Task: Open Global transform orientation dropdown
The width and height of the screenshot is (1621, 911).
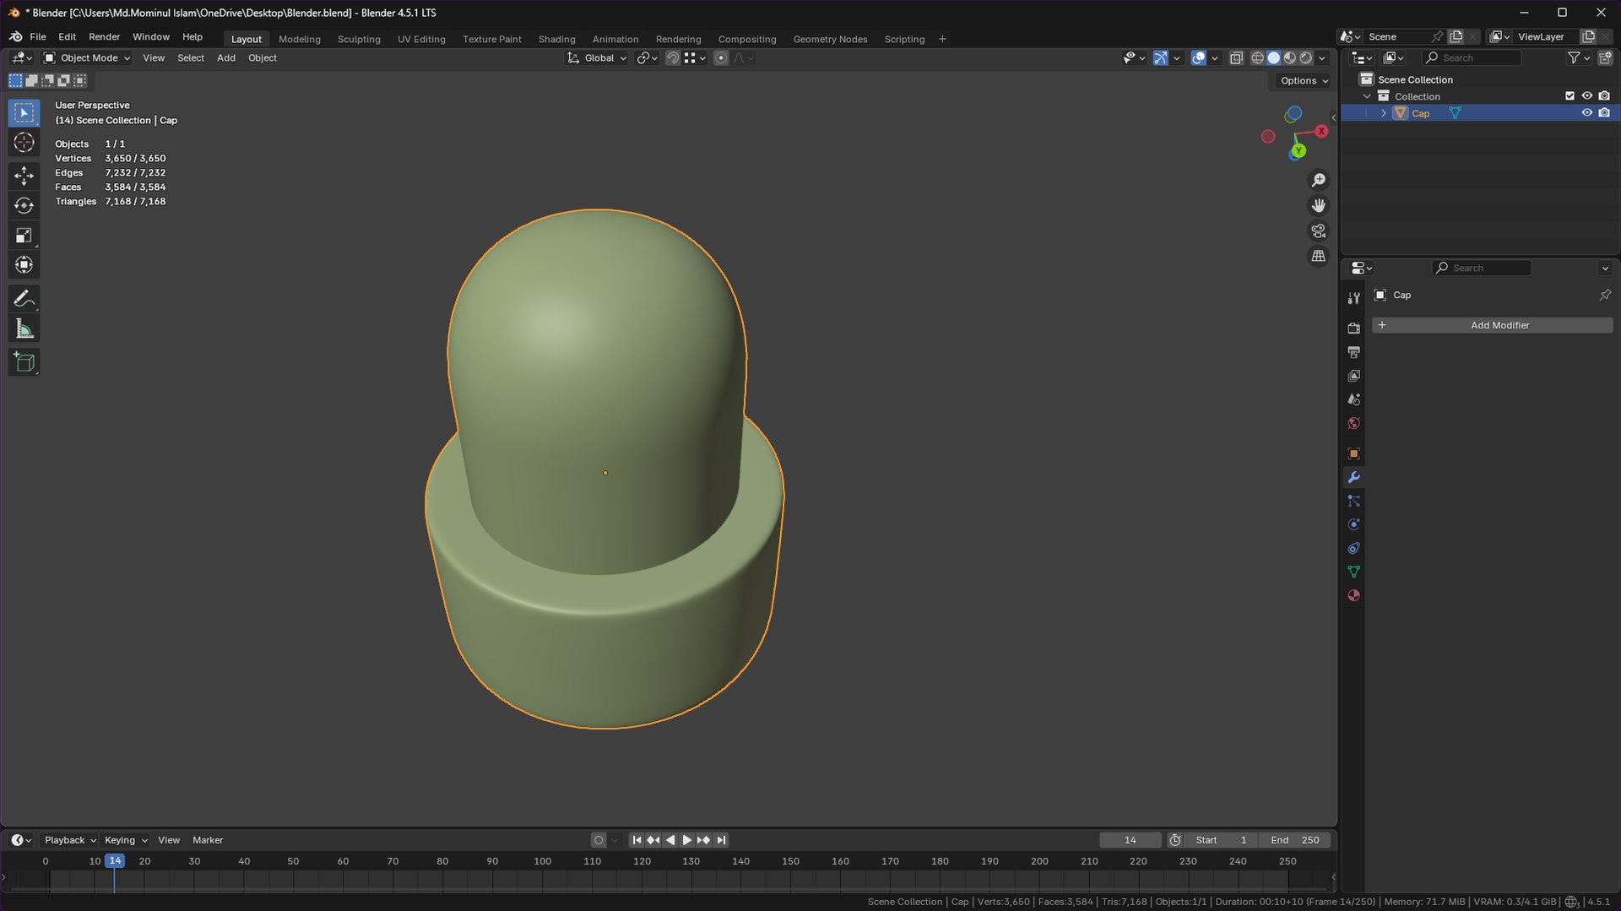Action: (x=597, y=57)
